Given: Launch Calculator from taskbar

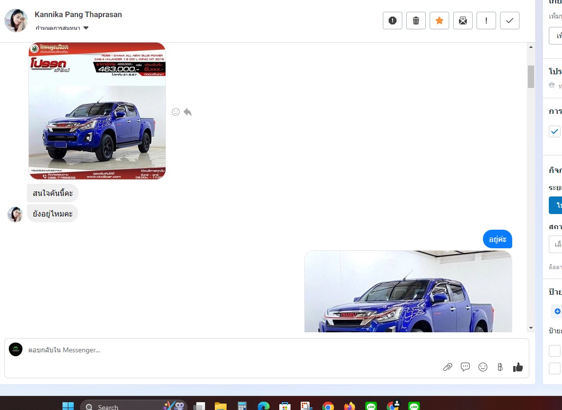Looking at the screenshot, I should (x=242, y=407).
